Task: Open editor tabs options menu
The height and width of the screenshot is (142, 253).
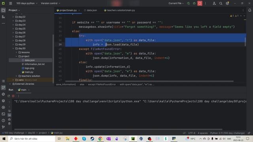Action: point(243,10)
